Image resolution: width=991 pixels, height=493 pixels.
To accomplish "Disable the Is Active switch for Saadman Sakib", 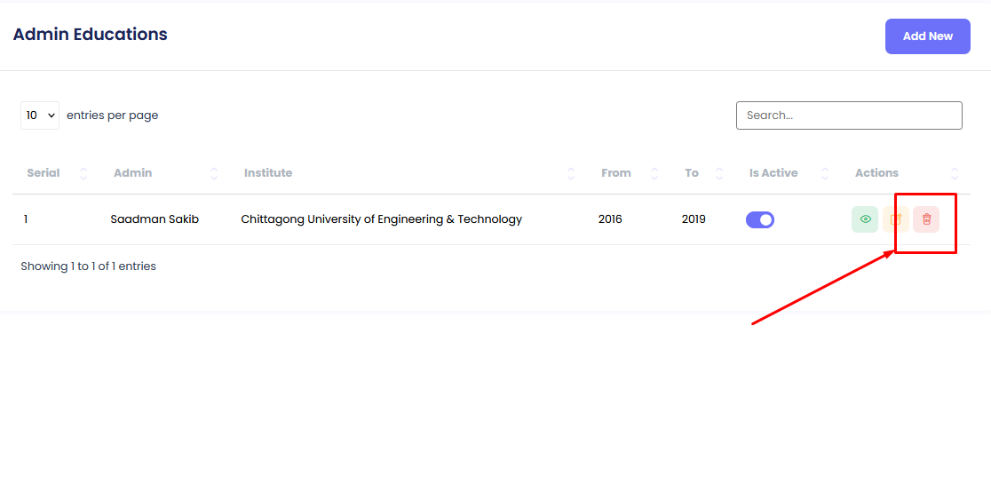I will [760, 219].
